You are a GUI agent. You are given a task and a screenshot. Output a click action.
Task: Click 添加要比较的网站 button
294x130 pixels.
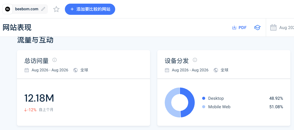[x=90, y=9]
